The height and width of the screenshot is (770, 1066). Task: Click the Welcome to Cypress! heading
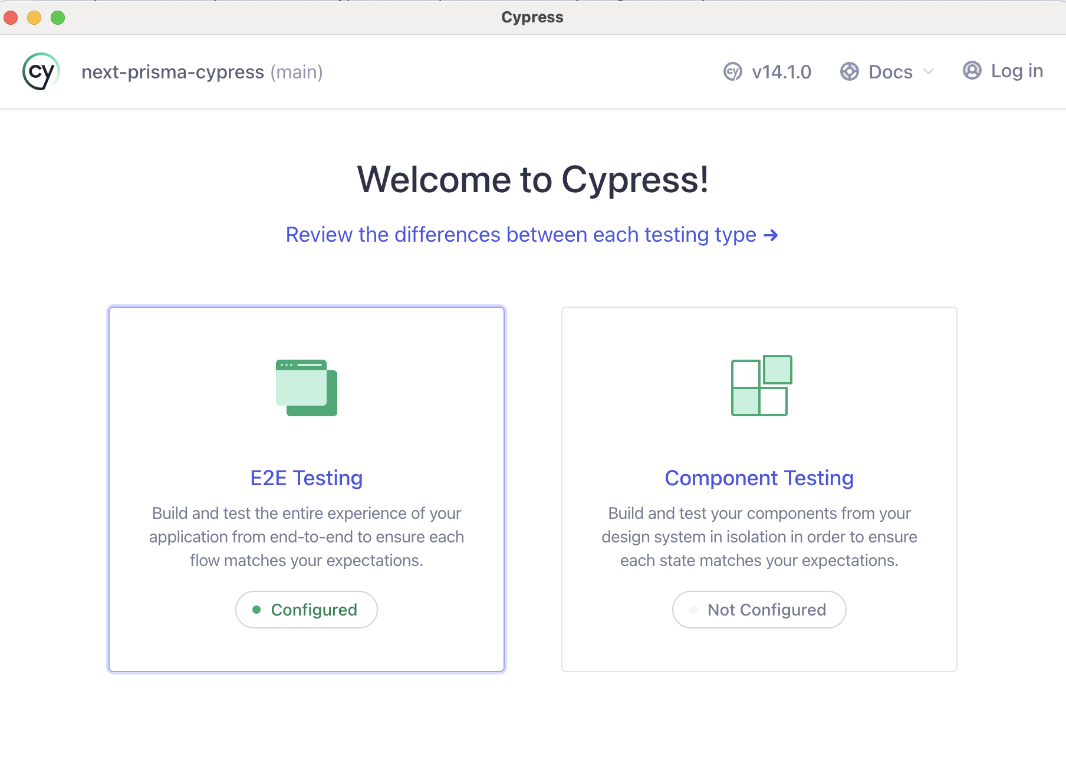[532, 179]
